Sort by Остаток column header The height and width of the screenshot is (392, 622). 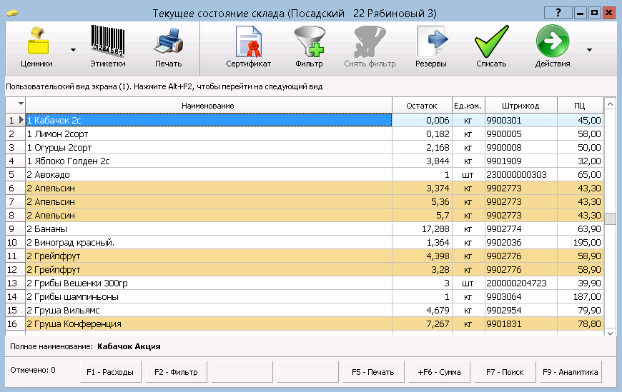pyautogui.click(x=422, y=106)
